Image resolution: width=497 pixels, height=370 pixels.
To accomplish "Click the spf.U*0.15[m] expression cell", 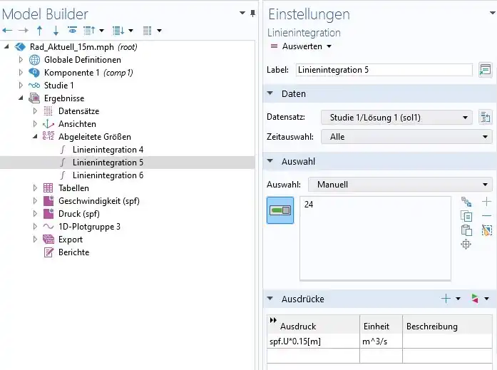I will (312, 341).
